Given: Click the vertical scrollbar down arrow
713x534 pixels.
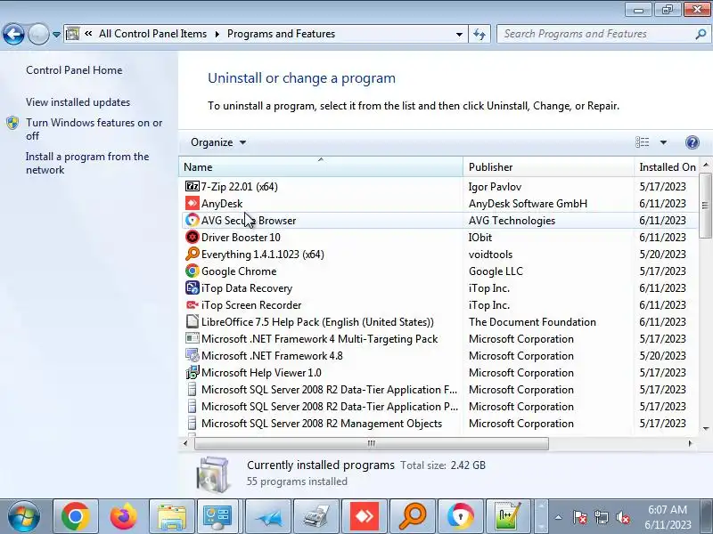Looking at the screenshot, I should [706, 428].
